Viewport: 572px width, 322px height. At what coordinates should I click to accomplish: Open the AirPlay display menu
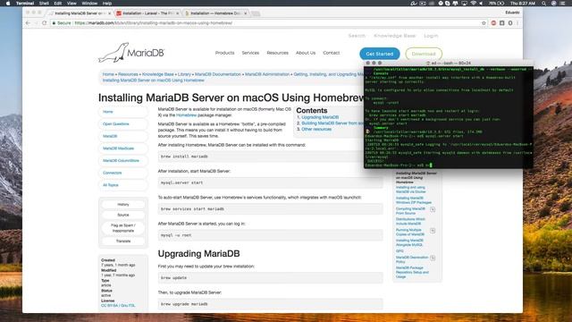click(x=464, y=4)
